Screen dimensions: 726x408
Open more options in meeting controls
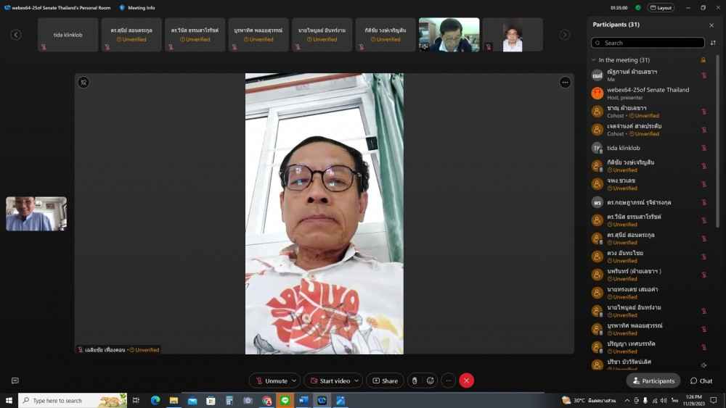[449, 380]
